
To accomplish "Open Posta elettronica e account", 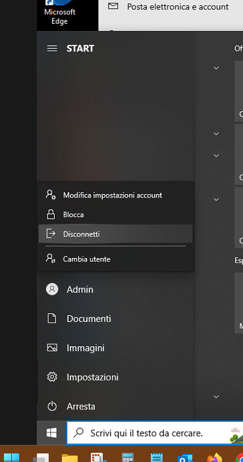I will (x=168, y=7).
